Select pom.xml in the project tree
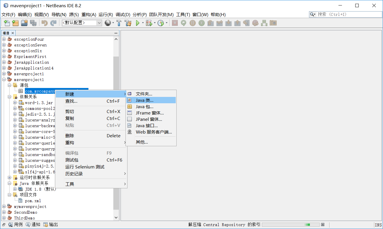 33,201
